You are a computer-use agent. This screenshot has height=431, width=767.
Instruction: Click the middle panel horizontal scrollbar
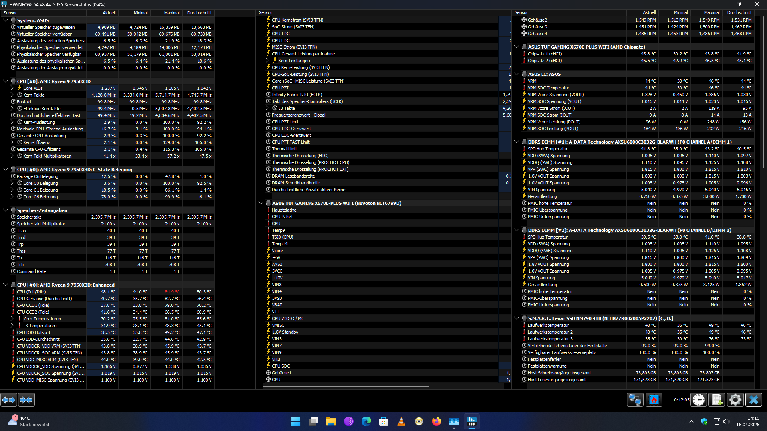tap(347, 386)
